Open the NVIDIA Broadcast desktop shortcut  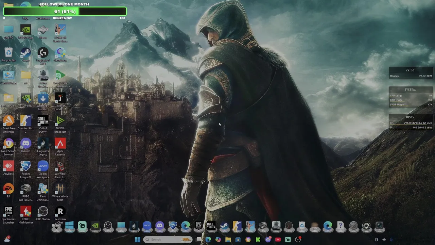pos(60,125)
